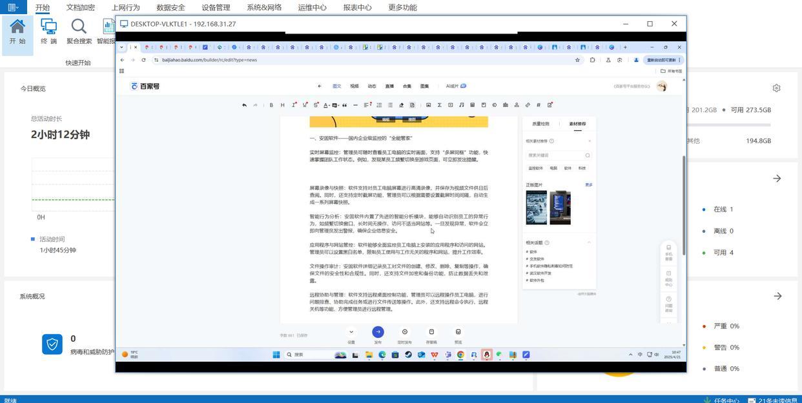The image size is (802, 403).
Task: Switch to the 数据安全 menu tab
Action: [170, 8]
